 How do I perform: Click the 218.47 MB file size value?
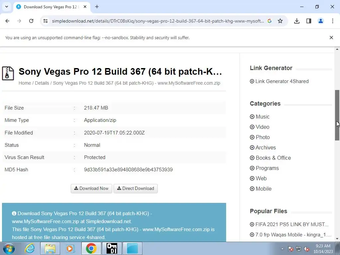click(96, 108)
